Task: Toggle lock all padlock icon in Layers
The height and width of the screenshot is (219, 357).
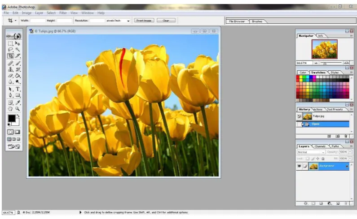Action: coord(323,159)
